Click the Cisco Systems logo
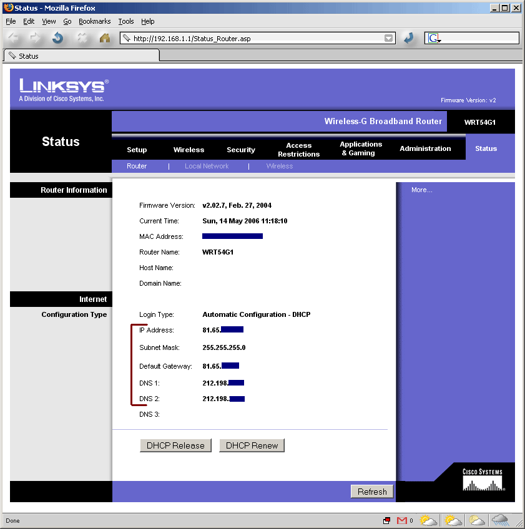Viewport: 525px width, 529px height. pos(483,480)
